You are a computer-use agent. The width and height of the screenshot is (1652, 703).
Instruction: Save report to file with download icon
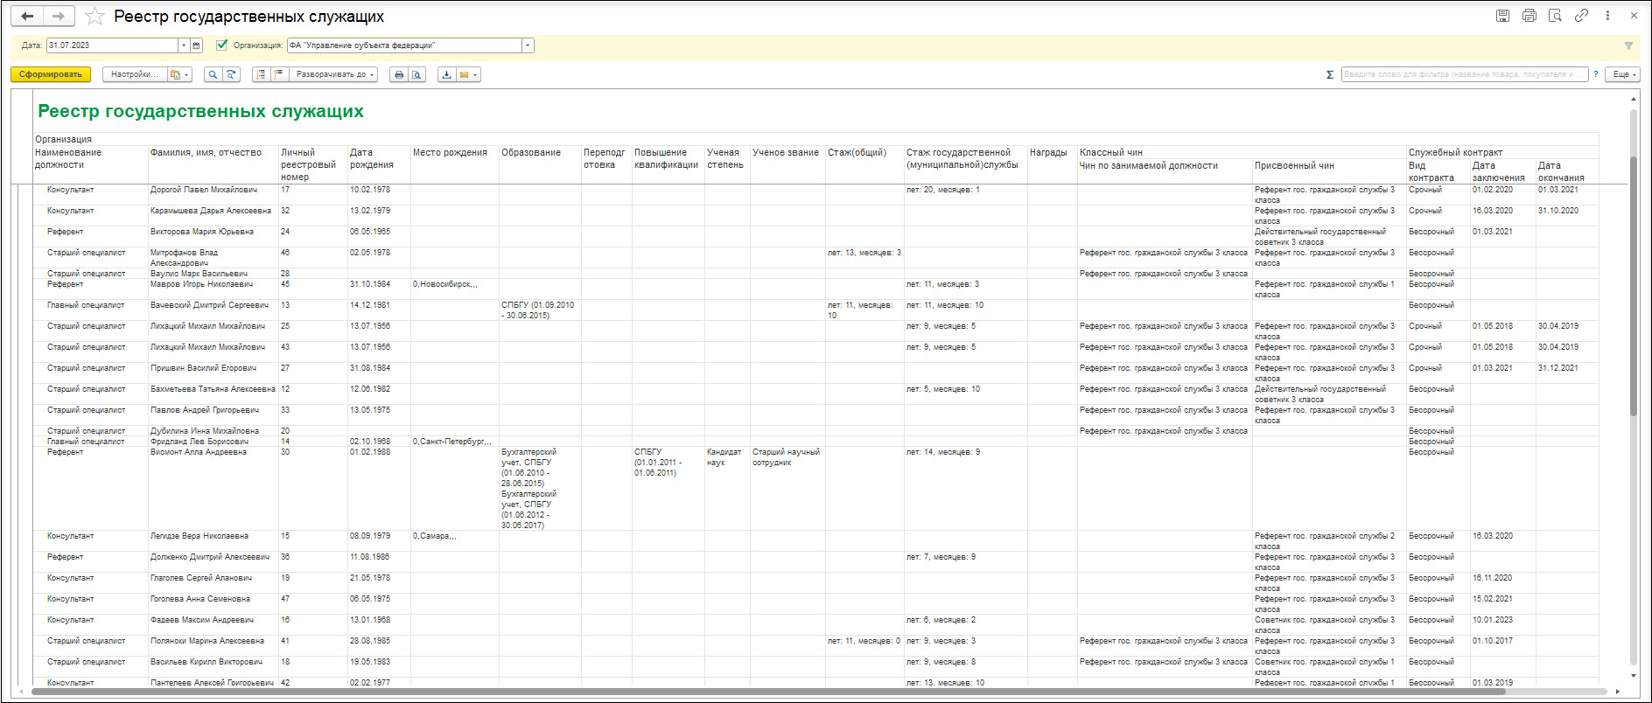446,75
